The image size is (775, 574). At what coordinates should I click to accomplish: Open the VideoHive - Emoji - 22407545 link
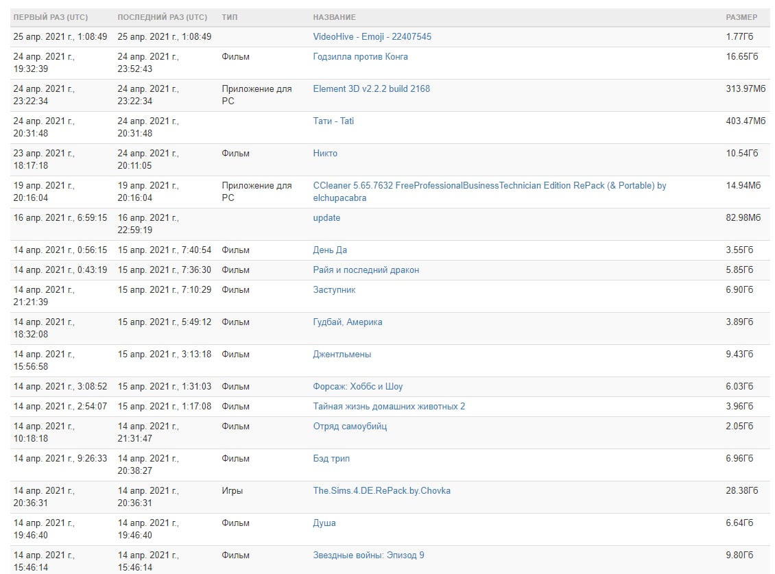tap(372, 36)
